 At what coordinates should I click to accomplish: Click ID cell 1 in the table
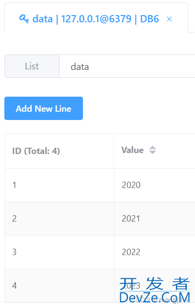tap(59, 185)
